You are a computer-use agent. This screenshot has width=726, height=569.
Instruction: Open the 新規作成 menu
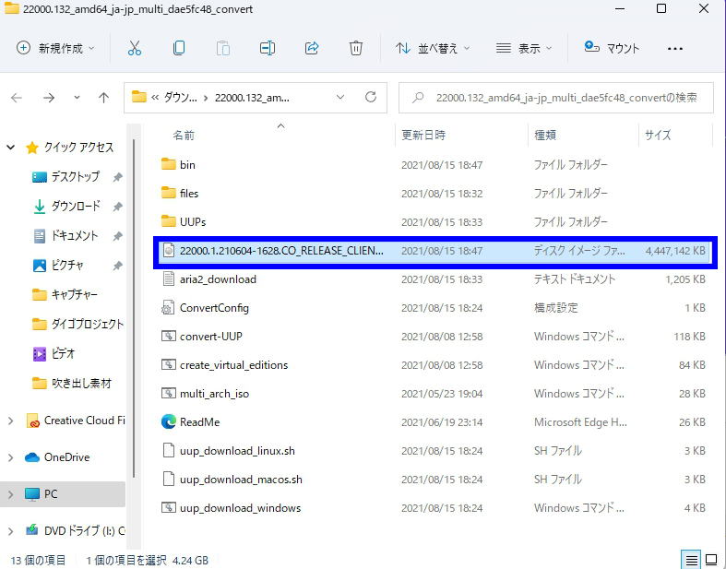pos(55,48)
